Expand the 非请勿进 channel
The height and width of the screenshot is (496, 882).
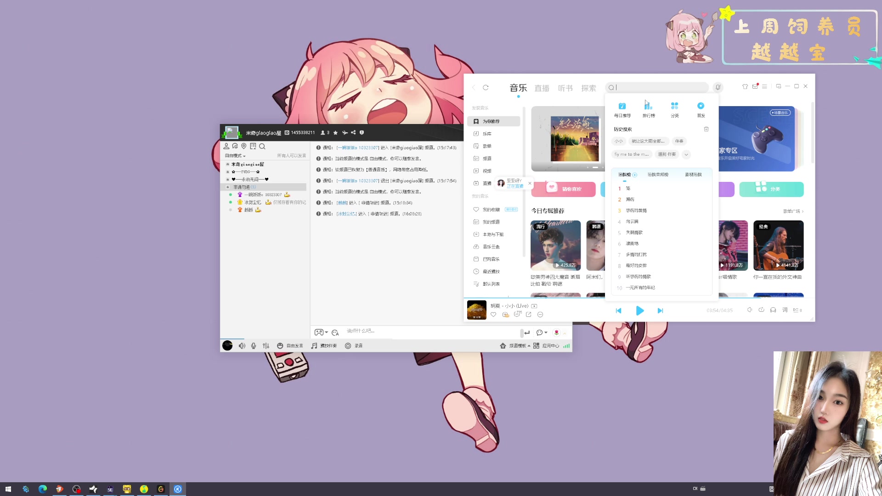[x=227, y=187]
